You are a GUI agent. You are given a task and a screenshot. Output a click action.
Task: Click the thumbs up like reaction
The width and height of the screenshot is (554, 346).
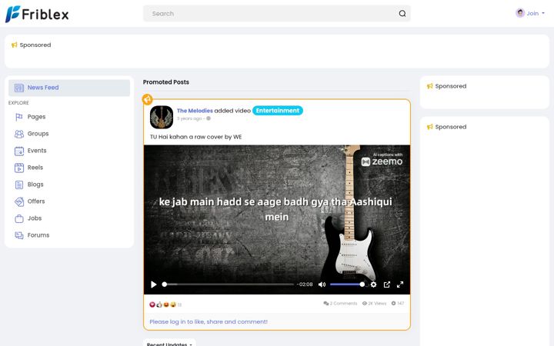[x=159, y=304]
